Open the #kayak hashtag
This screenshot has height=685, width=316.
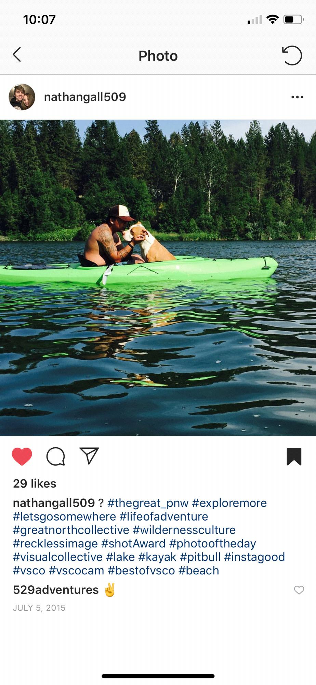click(x=157, y=557)
